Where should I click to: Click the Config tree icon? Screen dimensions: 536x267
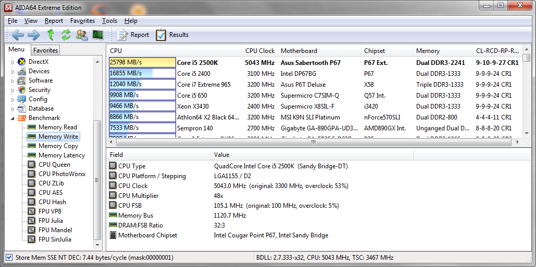(22, 99)
